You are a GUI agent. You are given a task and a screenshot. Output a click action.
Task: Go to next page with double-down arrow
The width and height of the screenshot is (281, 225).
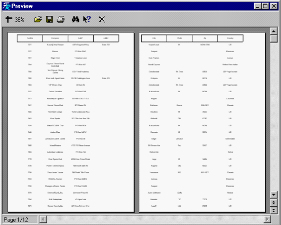click(273, 210)
